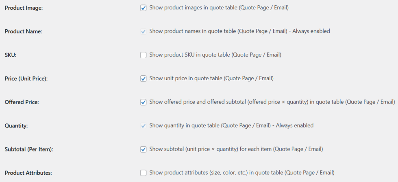Enable the SKU checkbox
The height and width of the screenshot is (182, 398).
pyautogui.click(x=143, y=55)
